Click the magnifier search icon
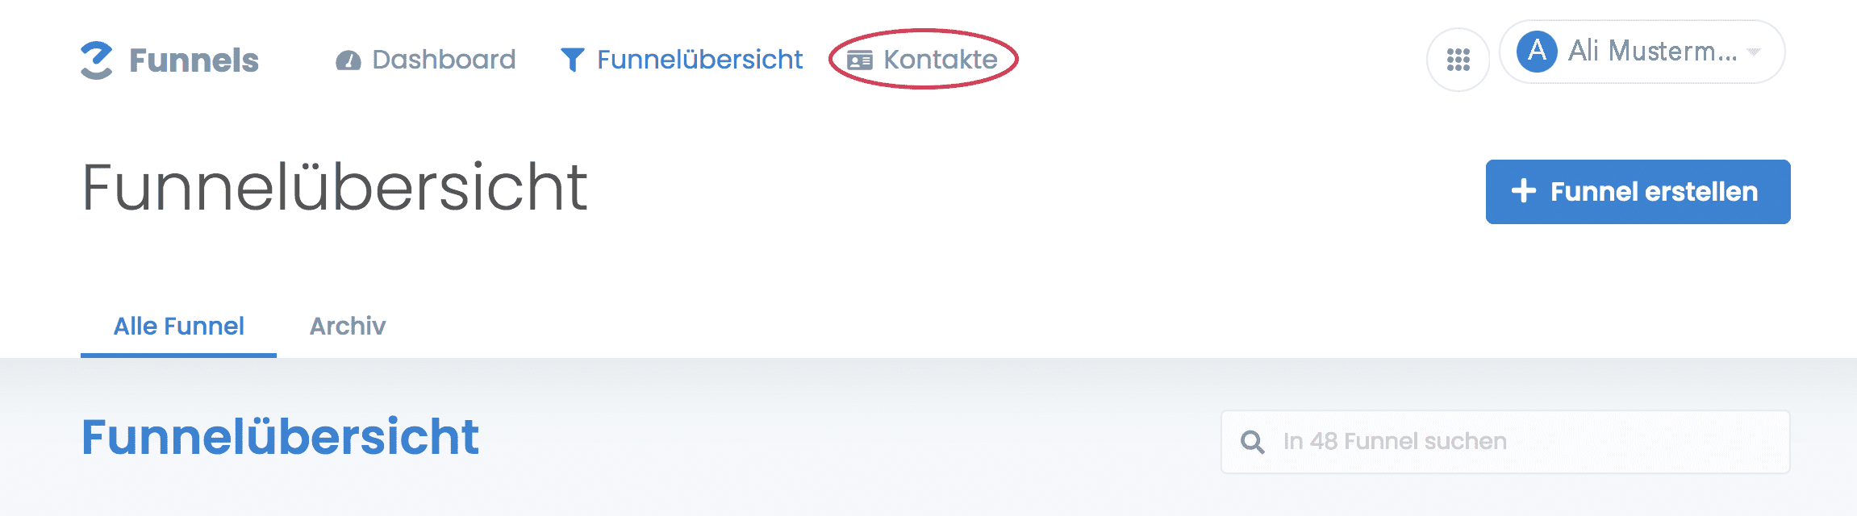 tap(1252, 442)
